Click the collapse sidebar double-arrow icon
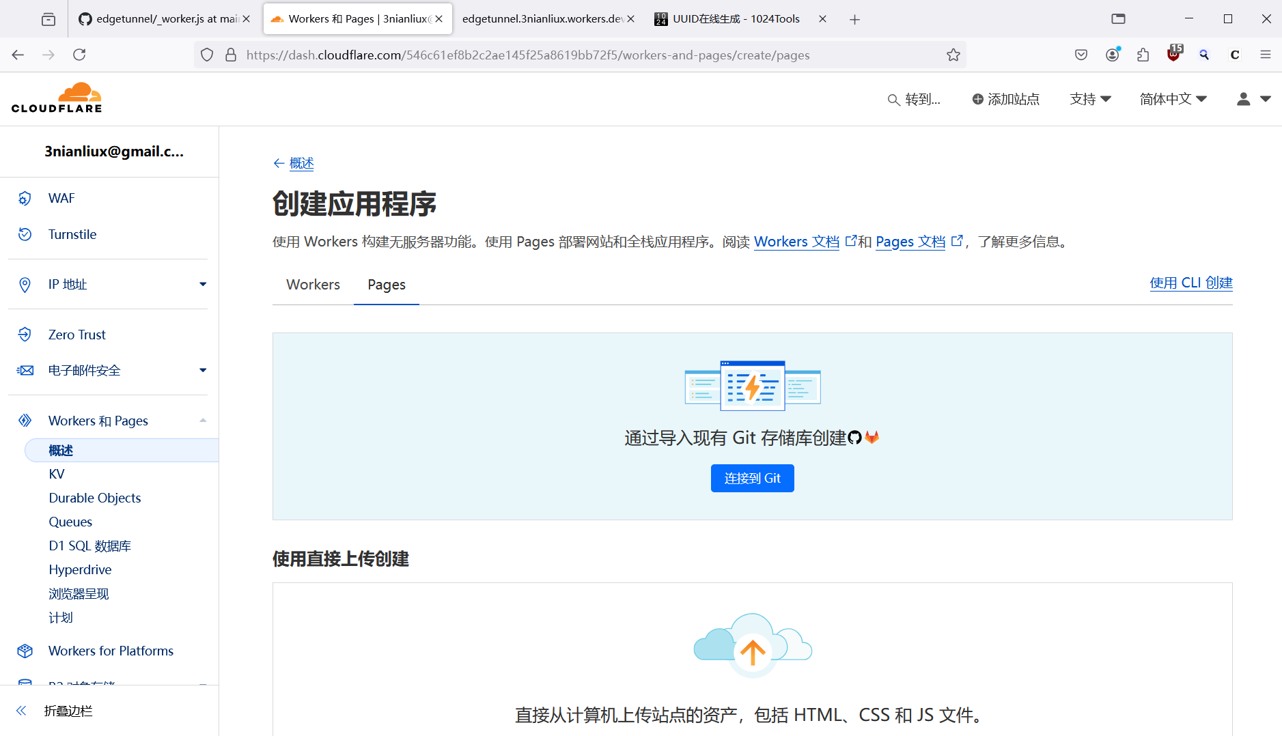 pyautogui.click(x=21, y=711)
